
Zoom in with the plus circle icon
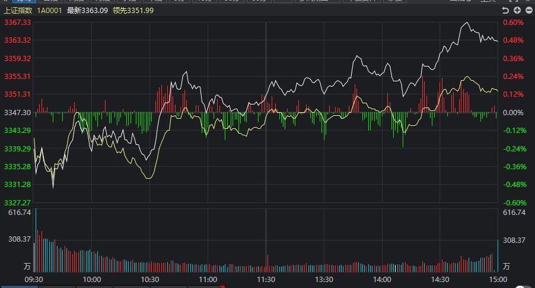coord(517,10)
